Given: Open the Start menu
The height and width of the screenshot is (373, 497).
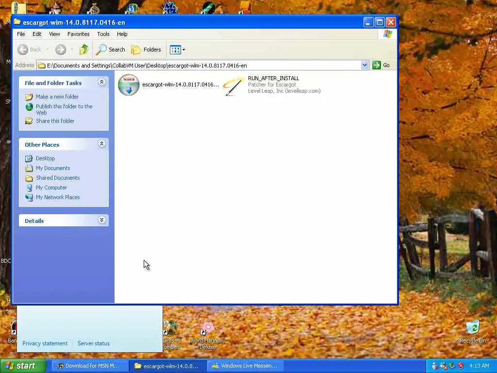Looking at the screenshot, I should [x=23, y=366].
